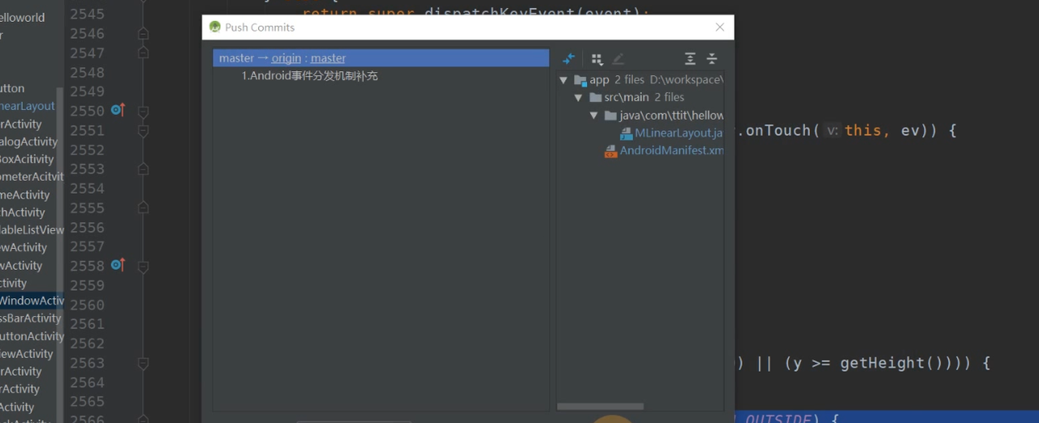The height and width of the screenshot is (423, 1039).
Task: Click the override gutter icon on line 2550
Action: pyautogui.click(x=118, y=110)
